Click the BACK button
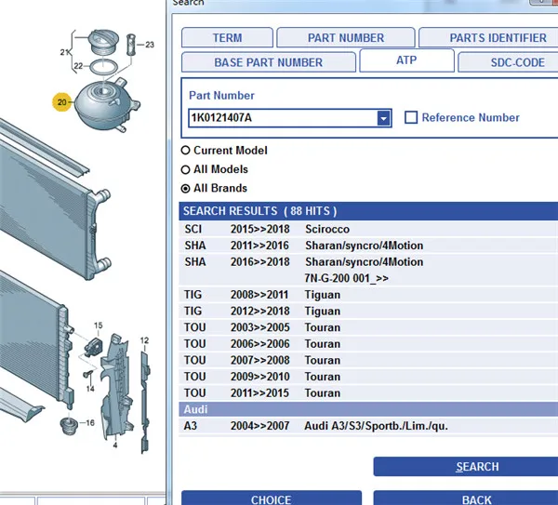Image resolution: width=558 pixels, height=505 pixels. [x=466, y=498]
